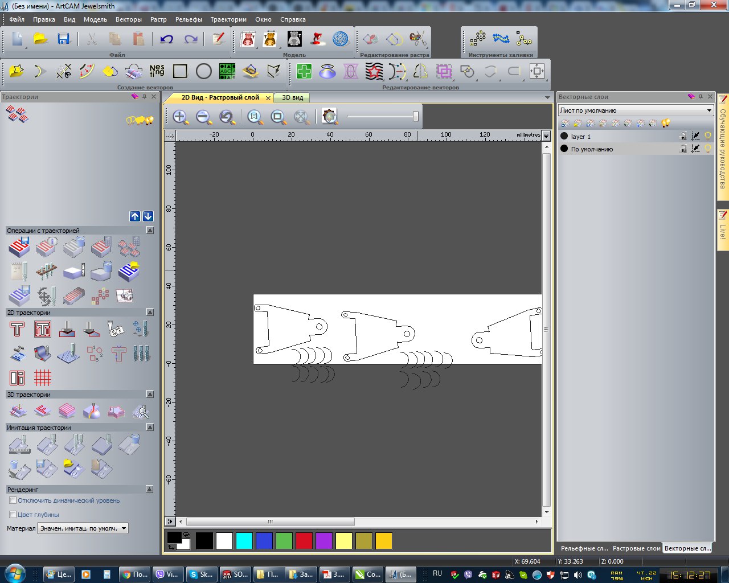Click the Windows Start button
Screen dimensions: 729x583
coord(15,573)
